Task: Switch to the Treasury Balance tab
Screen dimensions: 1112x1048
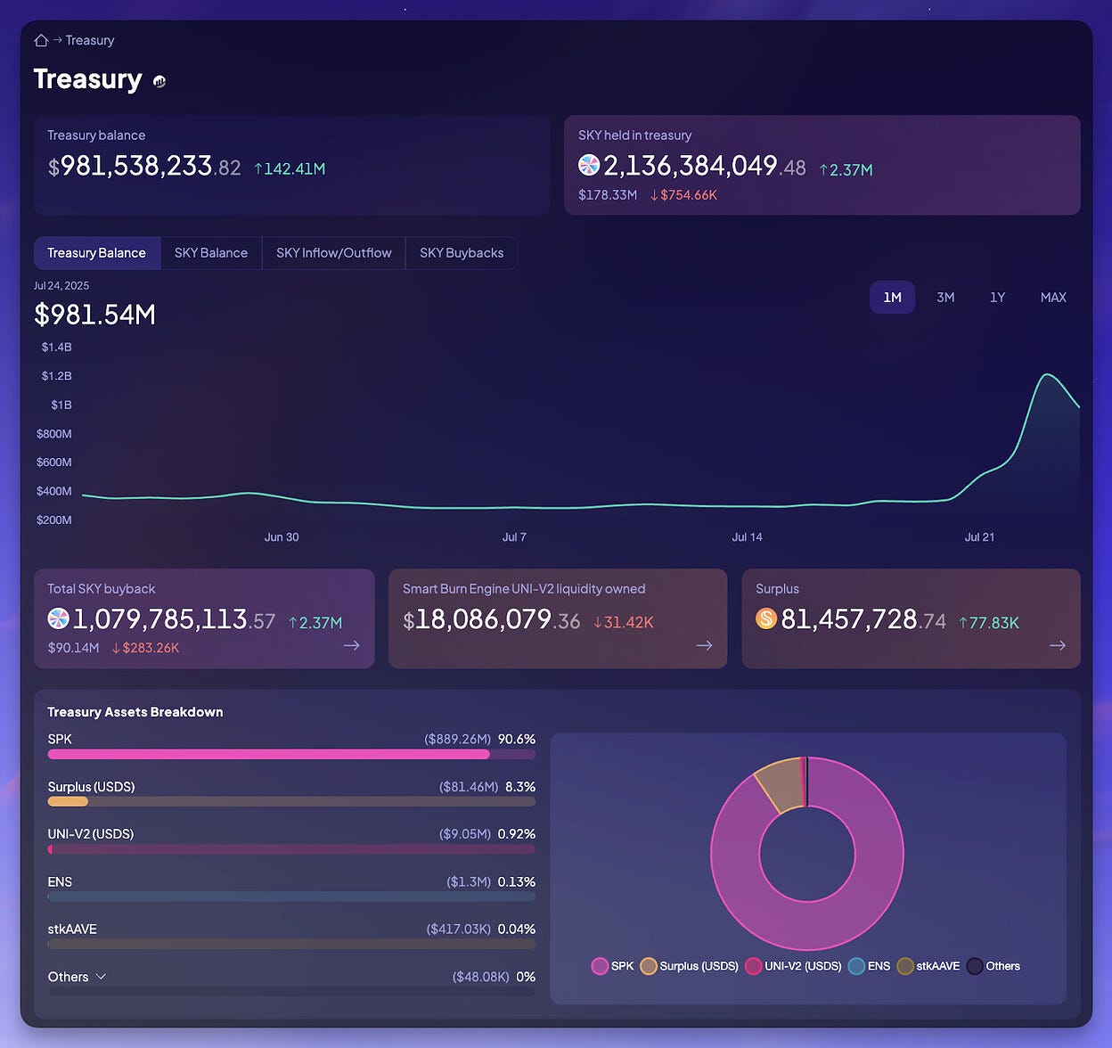Action: [97, 253]
